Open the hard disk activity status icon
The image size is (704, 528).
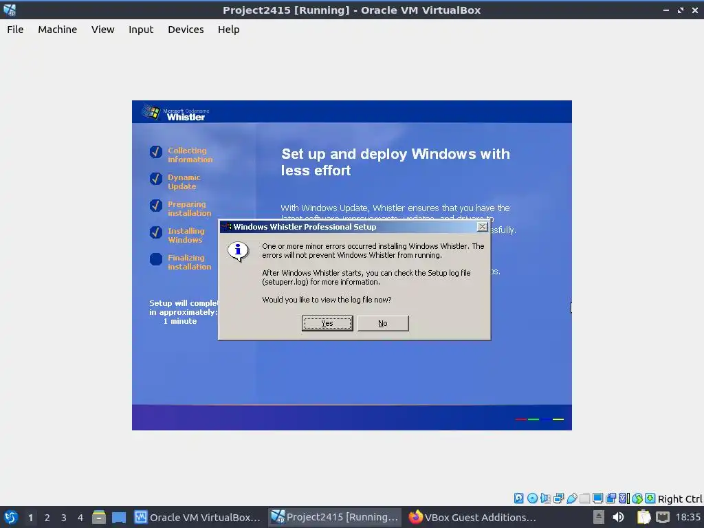[518, 498]
